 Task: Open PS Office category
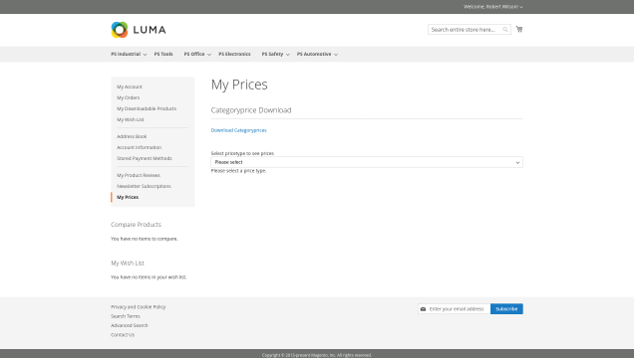click(x=194, y=54)
